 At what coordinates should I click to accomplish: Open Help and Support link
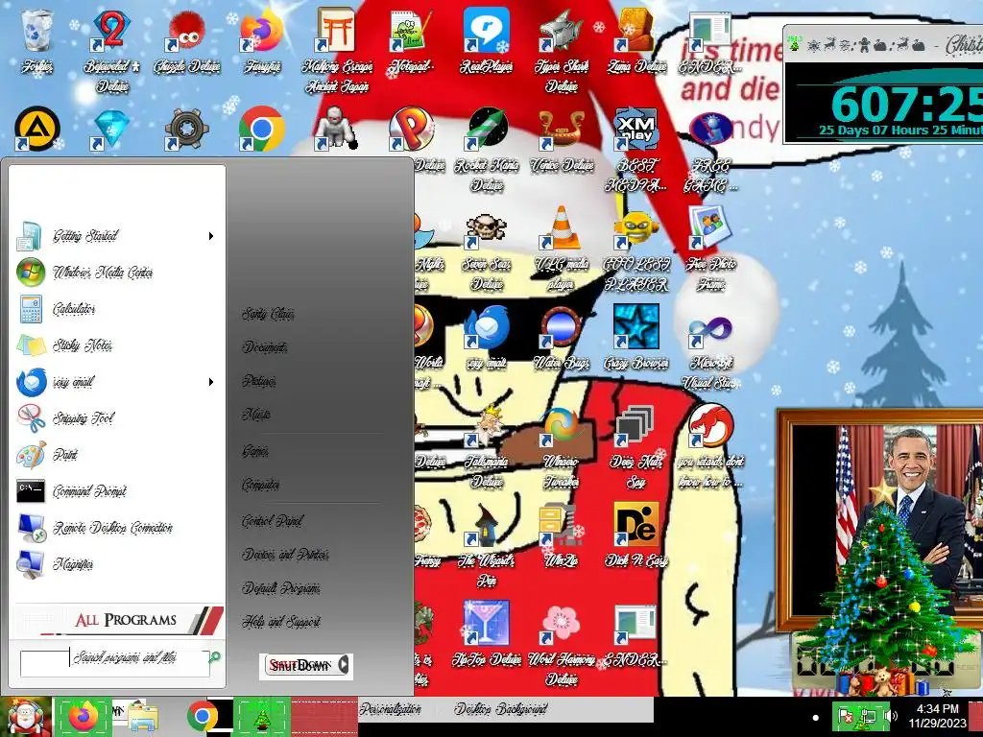pos(281,622)
